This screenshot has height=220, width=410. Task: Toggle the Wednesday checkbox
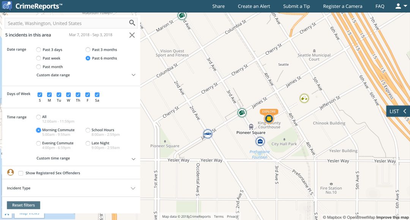pyautogui.click(x=68, y=94)
